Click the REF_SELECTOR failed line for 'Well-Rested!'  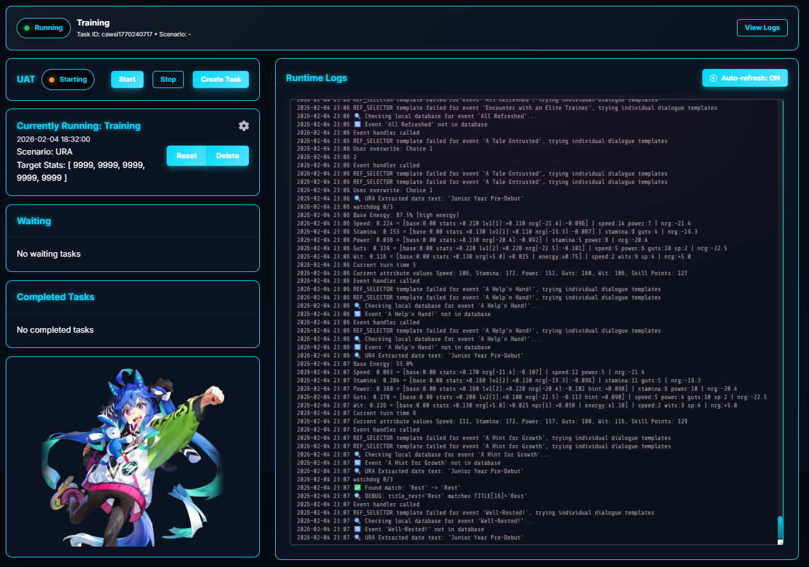click(476, 513)
